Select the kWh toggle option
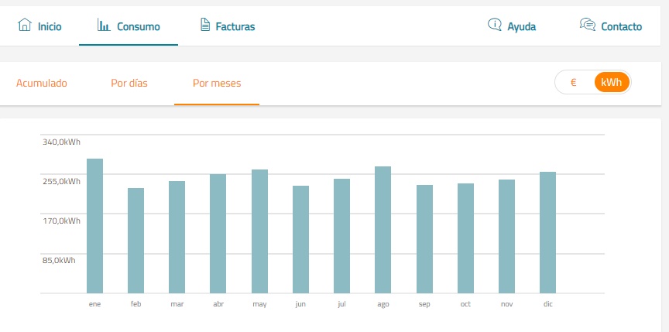Viewport: 669px width, 332px height. tap(612, 82)
